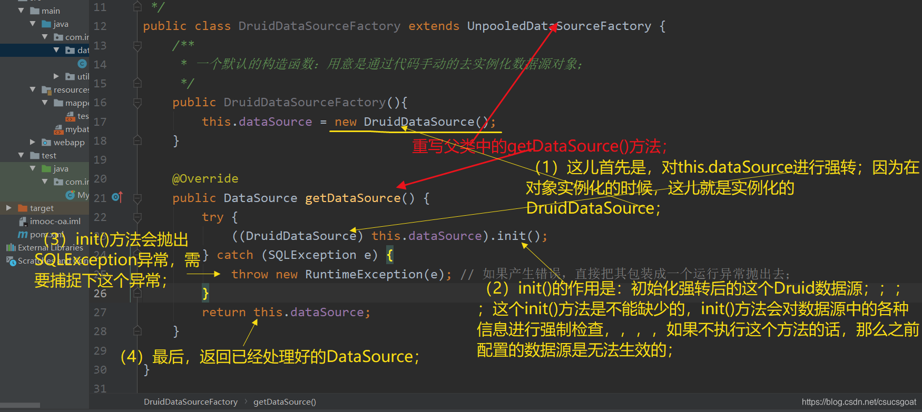The height and width of the screenshot is (412, 922).
Task: Open the class file icon under dat package
Action: pyautogui.click(x=82, y=64)
